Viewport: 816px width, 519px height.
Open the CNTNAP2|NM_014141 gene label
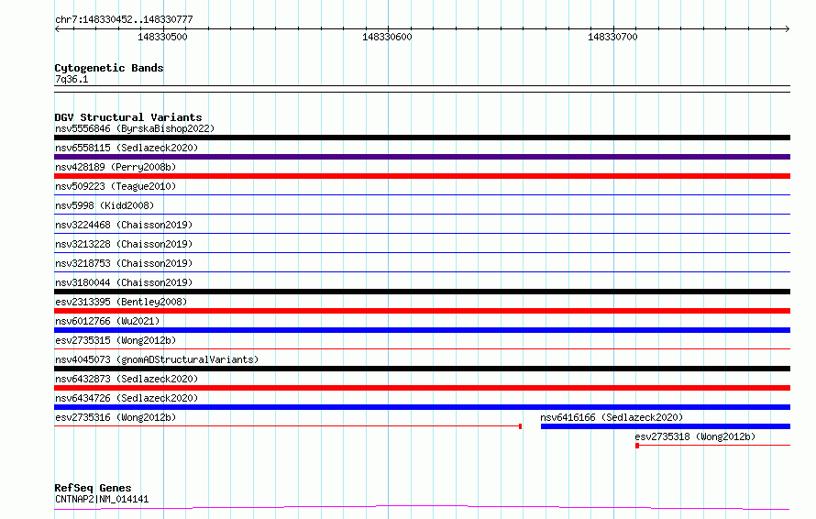(102, 499)
